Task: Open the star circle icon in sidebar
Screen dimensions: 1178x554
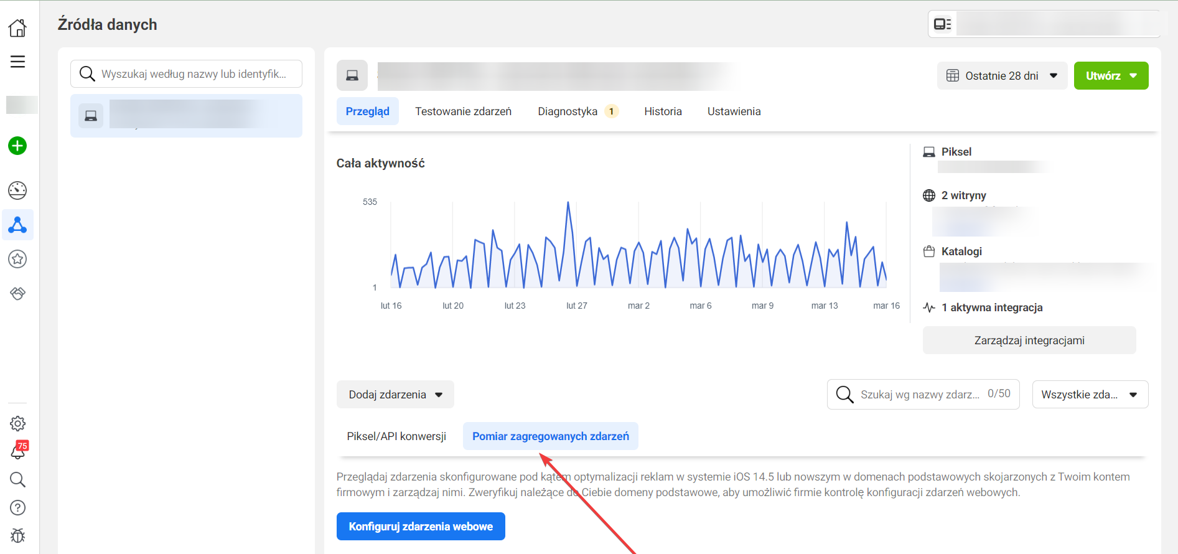Action: click(17, 259)
